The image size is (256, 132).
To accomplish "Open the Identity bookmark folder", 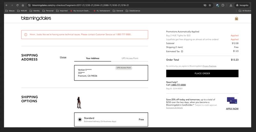I will coord(35,11).
